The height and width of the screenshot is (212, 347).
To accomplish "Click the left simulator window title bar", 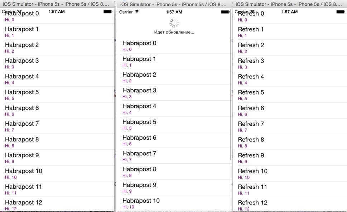I will pyautogui.click(x=57, y=4).
